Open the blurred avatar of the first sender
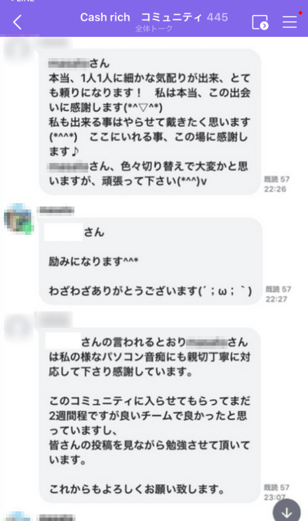This screenshot has height=521, width=308. click(x=19, y=50)
